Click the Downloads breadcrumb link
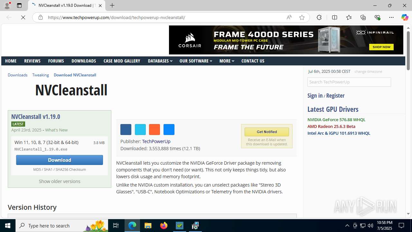This screenshot has width=412, height=232. (18, 75)
